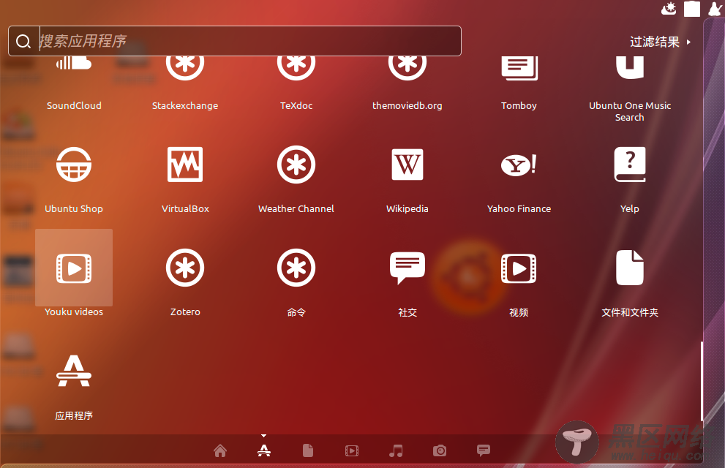Switch to the Files lens in bottom bar
Screen dimensions: 725x468
308,450
